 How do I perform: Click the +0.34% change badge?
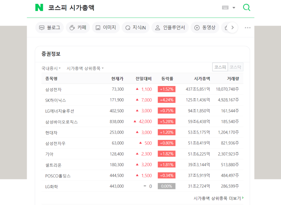click(166, 175)
